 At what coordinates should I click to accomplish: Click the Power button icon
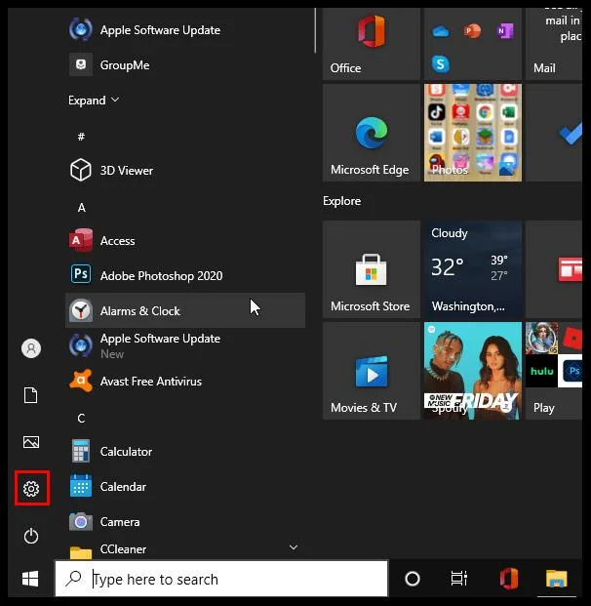click(x=31, y=536)
